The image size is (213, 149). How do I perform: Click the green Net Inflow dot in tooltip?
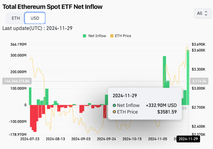tap(114, 105)
